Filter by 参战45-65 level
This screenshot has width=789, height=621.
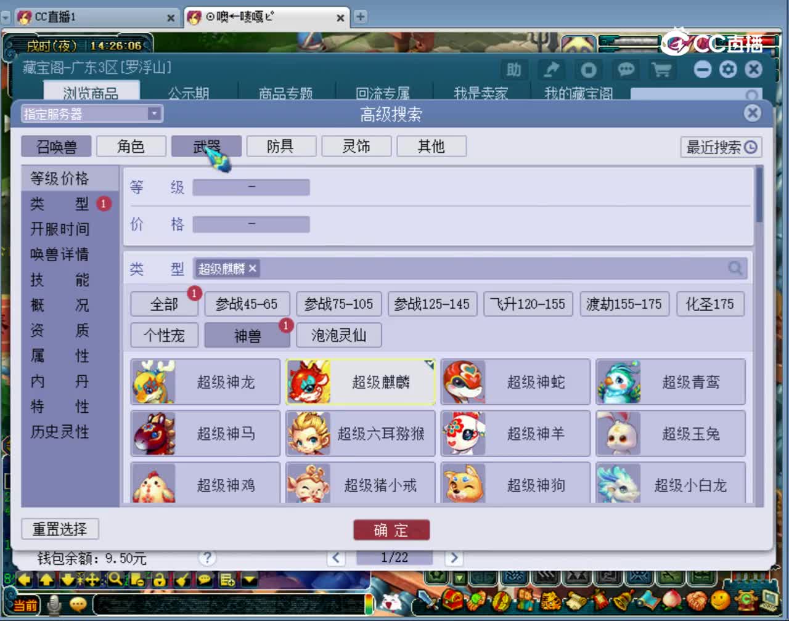(247, 304)
